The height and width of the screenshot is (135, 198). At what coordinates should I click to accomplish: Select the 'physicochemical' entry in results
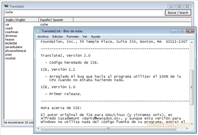click(x=16, y=51)
